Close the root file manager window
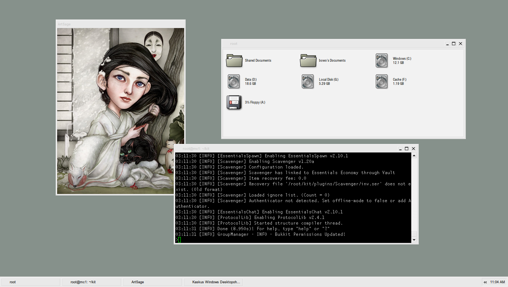The width and height of the screenshot is (508, 287). (x=461, y=44)
